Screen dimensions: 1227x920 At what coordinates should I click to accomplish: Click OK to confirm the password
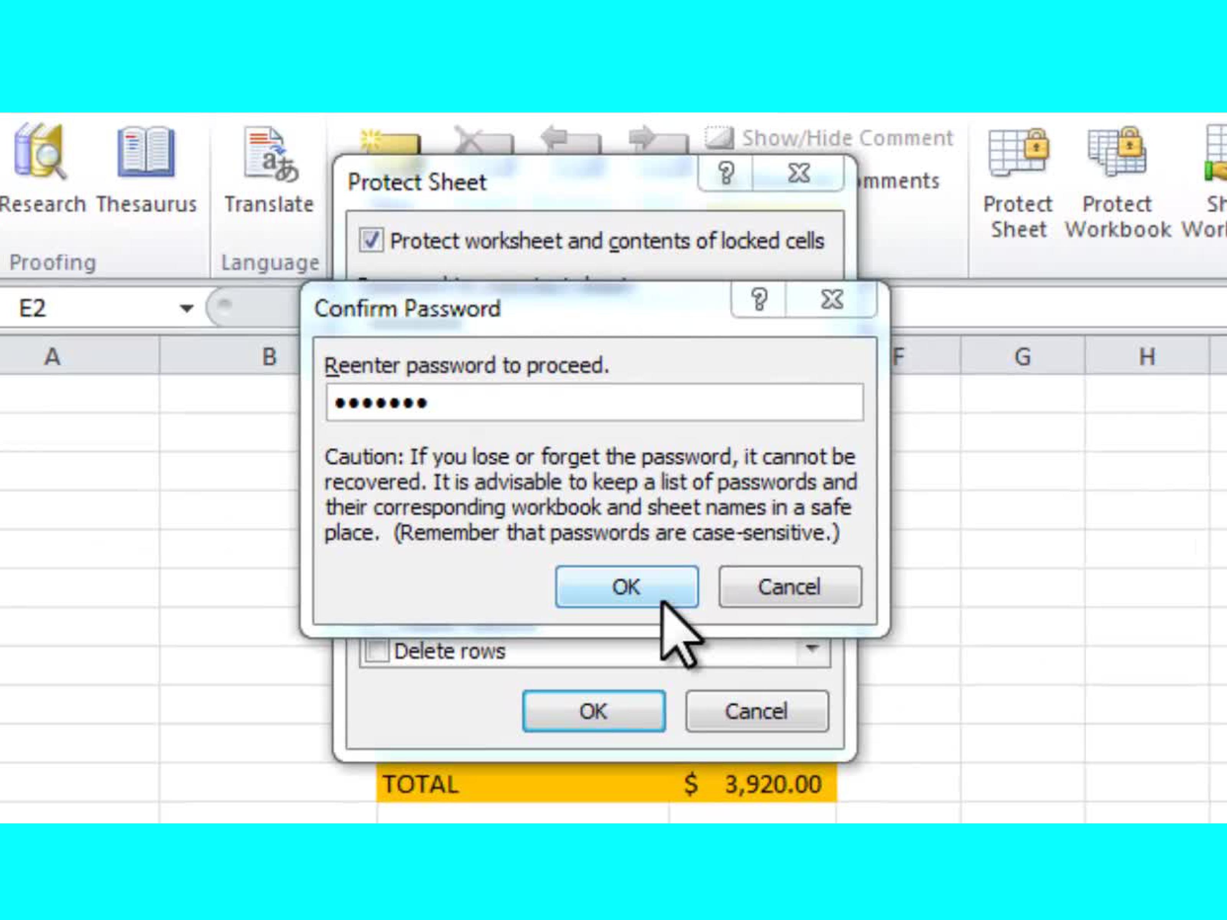[627, 586]
